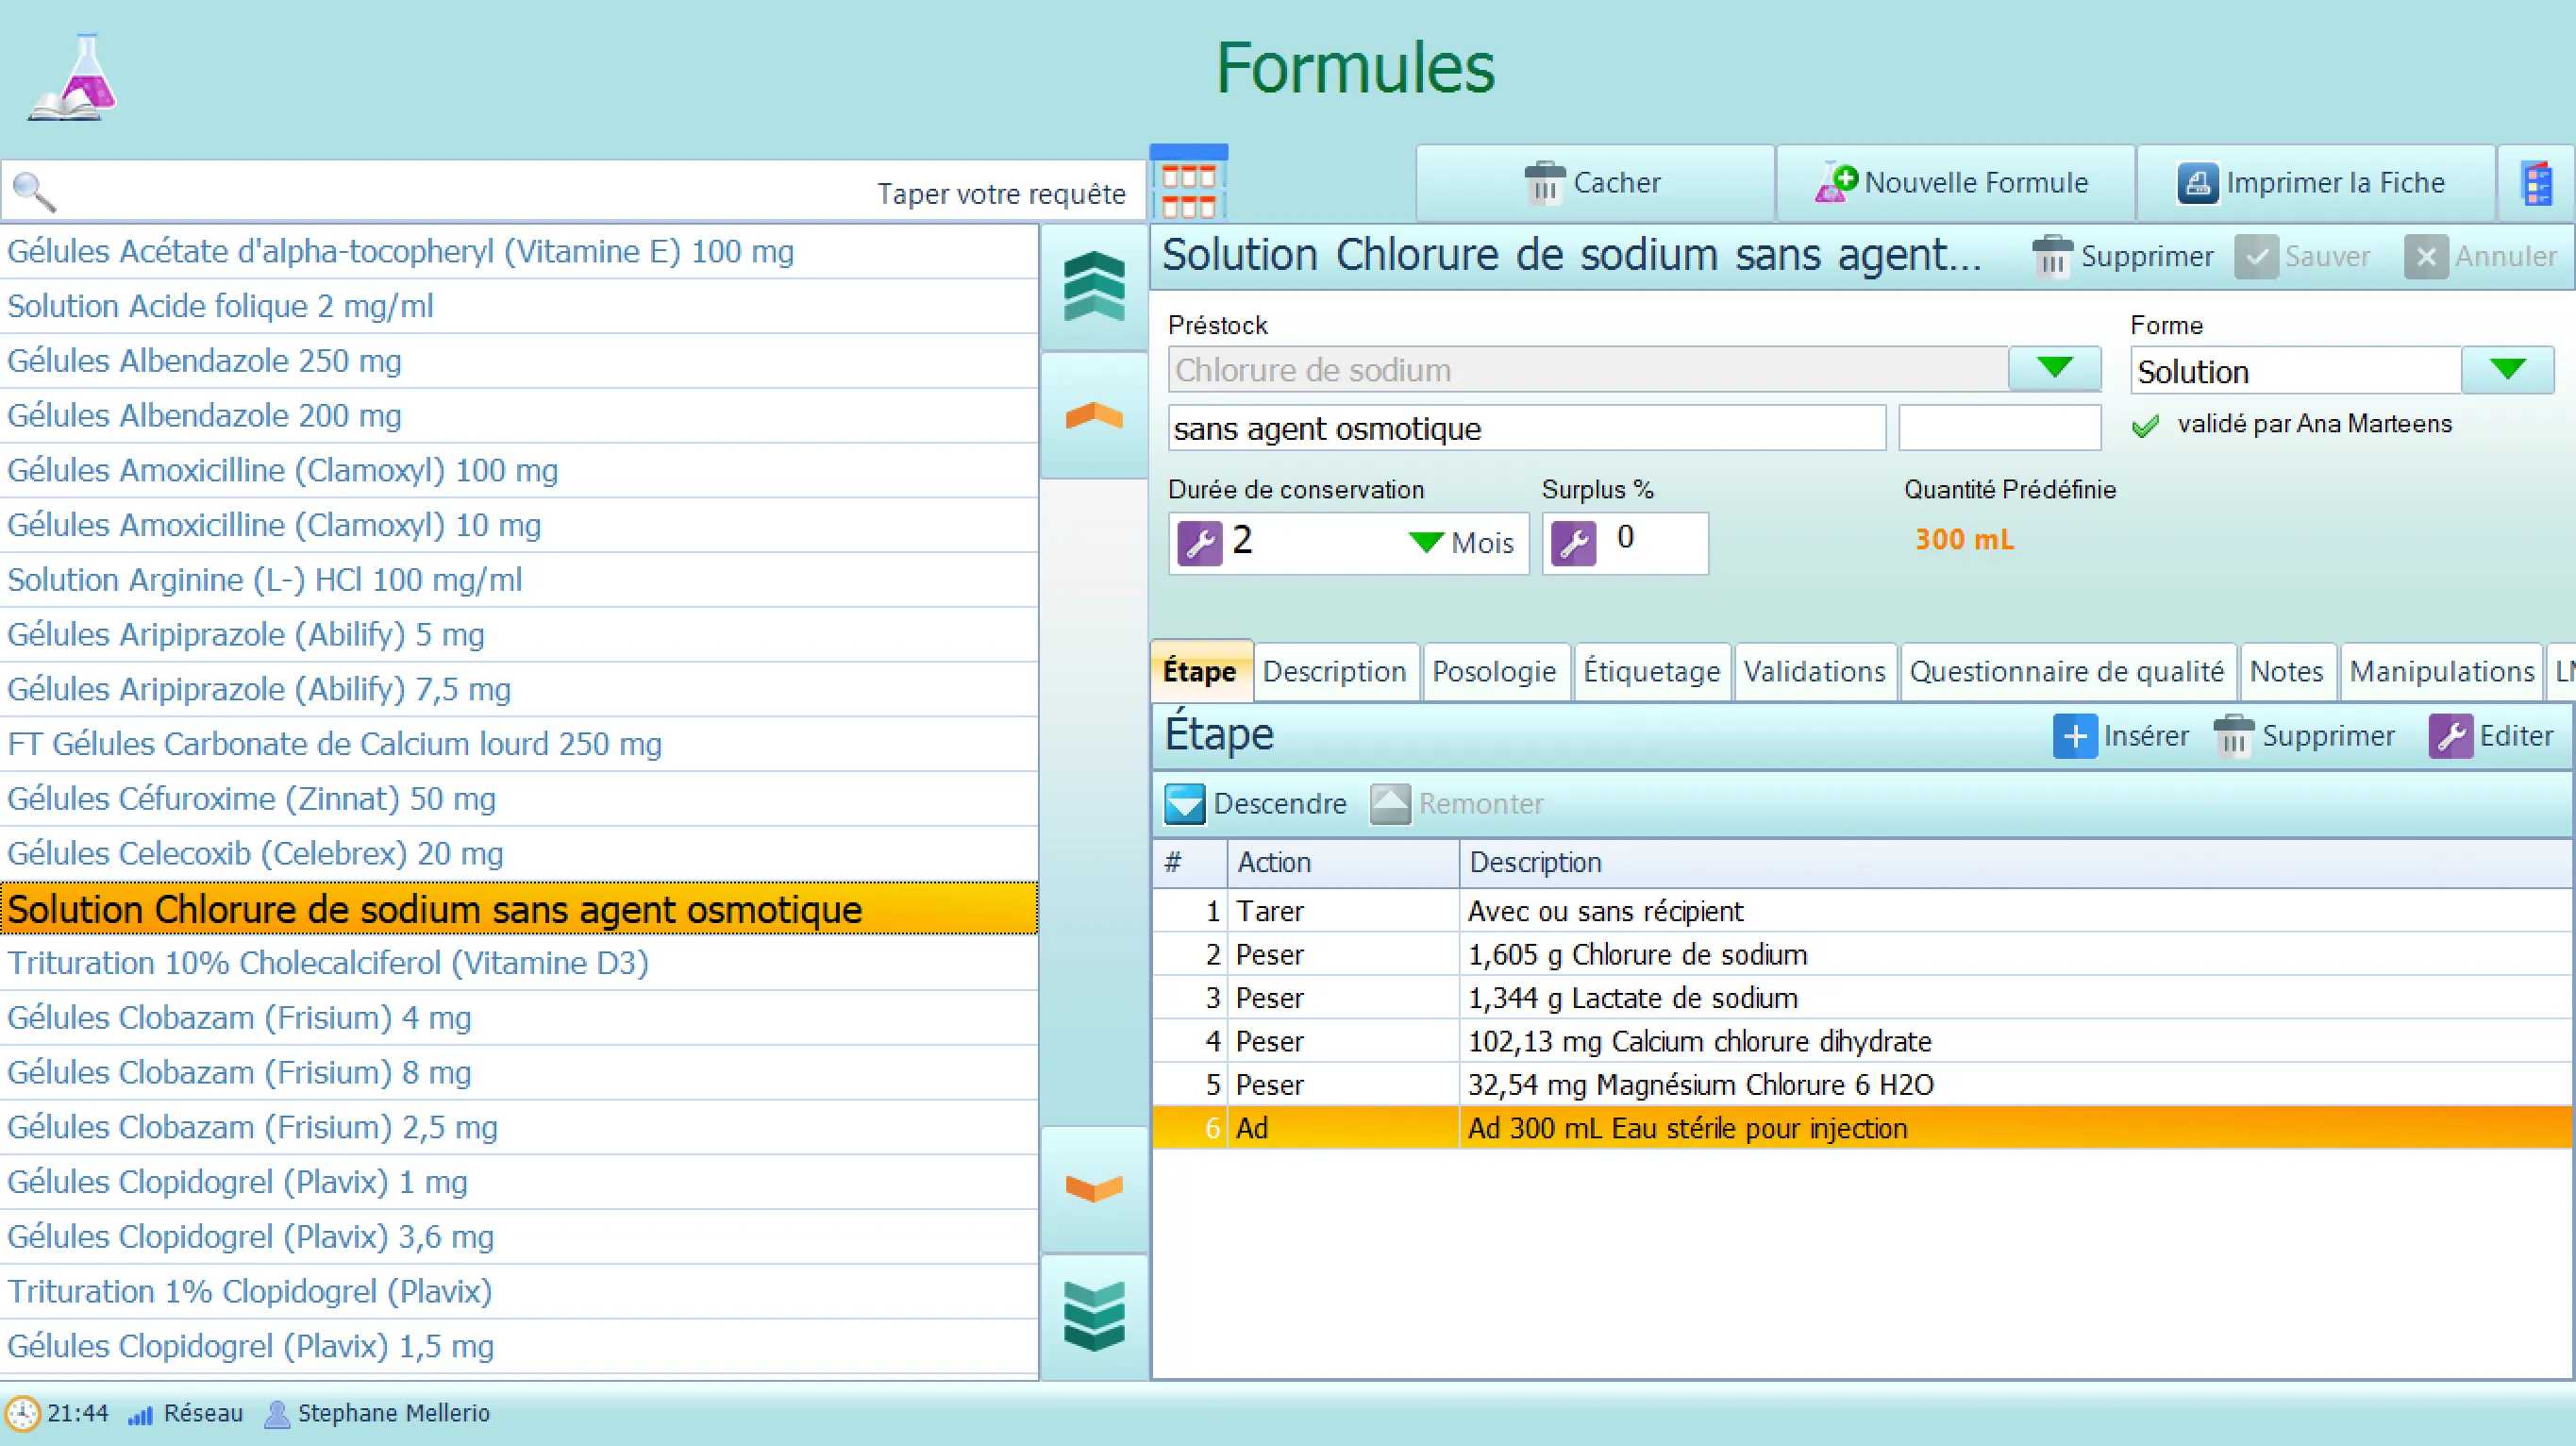This screenshot has height=1446, width=2576.
Task: Select Gélules Aripiprazole (Abilify) 7,5 mg
Action: 519,689
